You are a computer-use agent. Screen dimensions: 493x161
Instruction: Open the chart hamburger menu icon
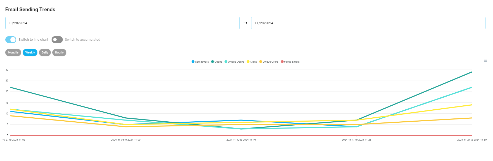[x=485, y=61]
